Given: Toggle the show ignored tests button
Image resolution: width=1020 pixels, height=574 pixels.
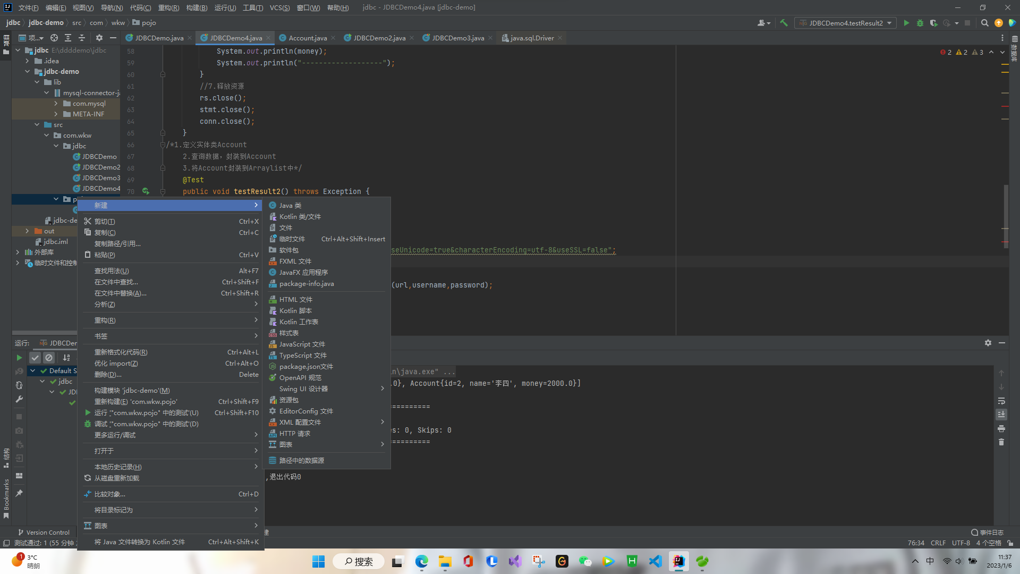Looking at the screenshot, I should [x=49, y=358].
